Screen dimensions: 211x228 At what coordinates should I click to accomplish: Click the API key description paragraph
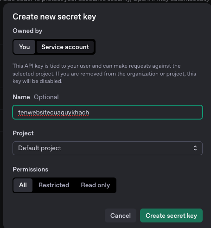[104, 74]
